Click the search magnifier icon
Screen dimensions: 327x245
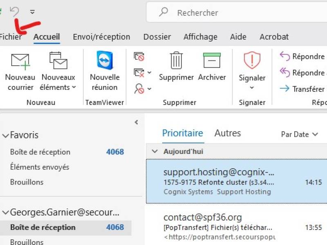coord(163,12)
